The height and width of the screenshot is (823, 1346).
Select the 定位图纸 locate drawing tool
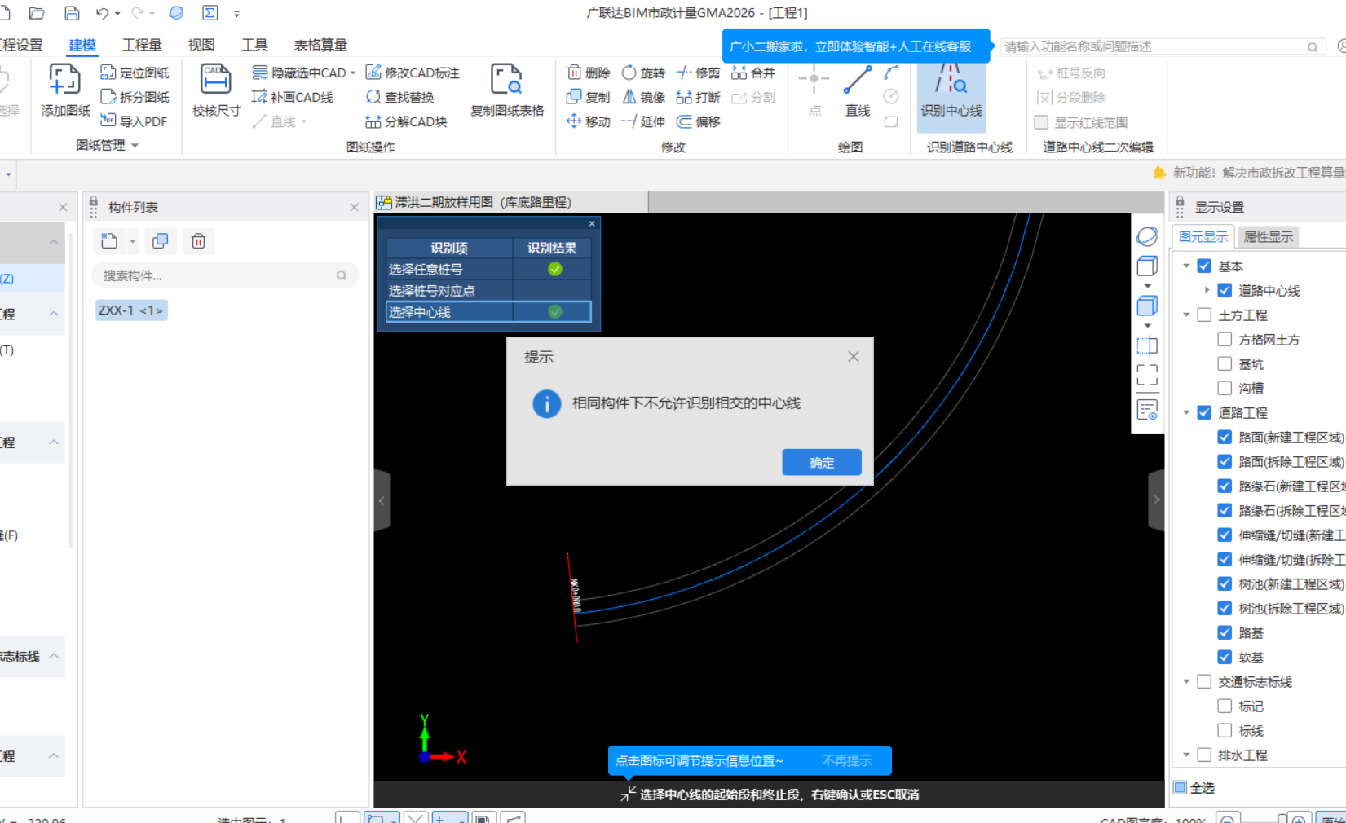[x=135, y=73]
